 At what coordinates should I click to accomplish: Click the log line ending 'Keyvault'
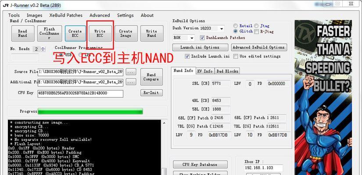49,161
